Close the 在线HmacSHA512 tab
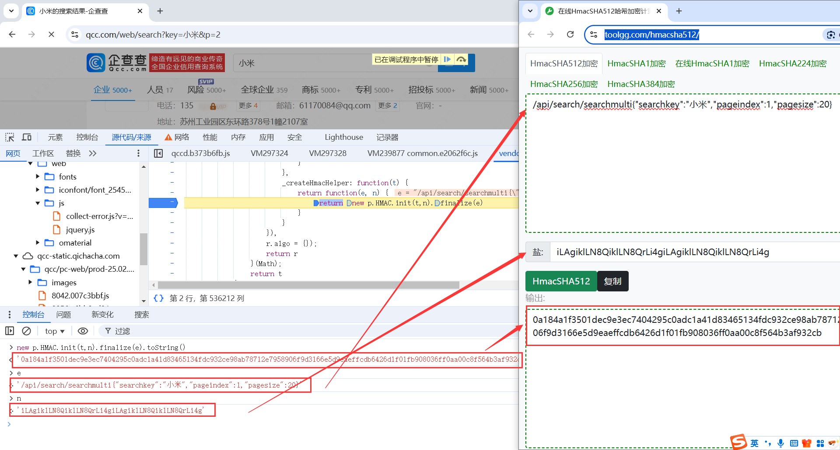This screenshot has height=450, width=840. pos(659,11)
